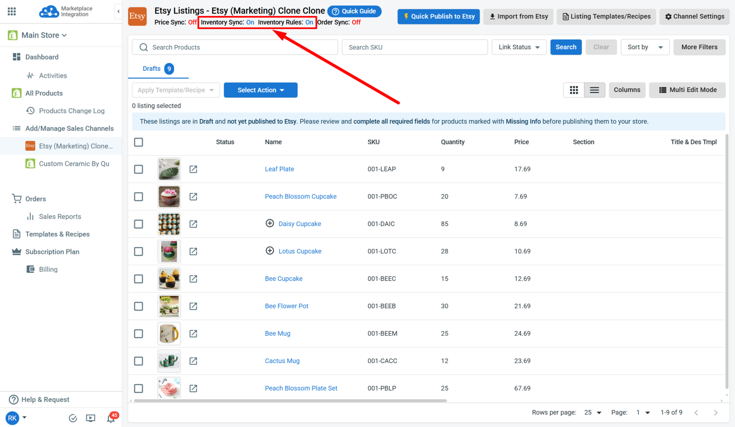The width and height of the screenshot is (735, 427).
Task: Open the Link Status dropdown
Action: [519, 47]
